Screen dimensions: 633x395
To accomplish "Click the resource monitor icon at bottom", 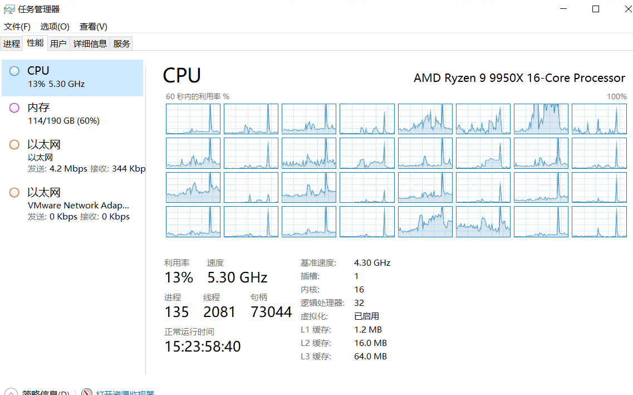I will 87,393.
